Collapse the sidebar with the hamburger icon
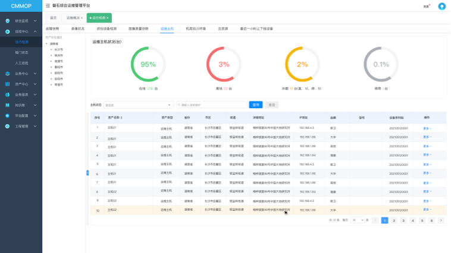The width and height of the screenshot is (451, 253). point(48,6)
